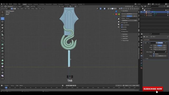Expand the LoopTools panel
The image size is (169, 95).
pos(125,39)
